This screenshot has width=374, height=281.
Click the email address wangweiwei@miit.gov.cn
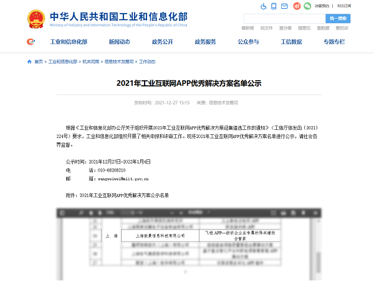[123, 179]
